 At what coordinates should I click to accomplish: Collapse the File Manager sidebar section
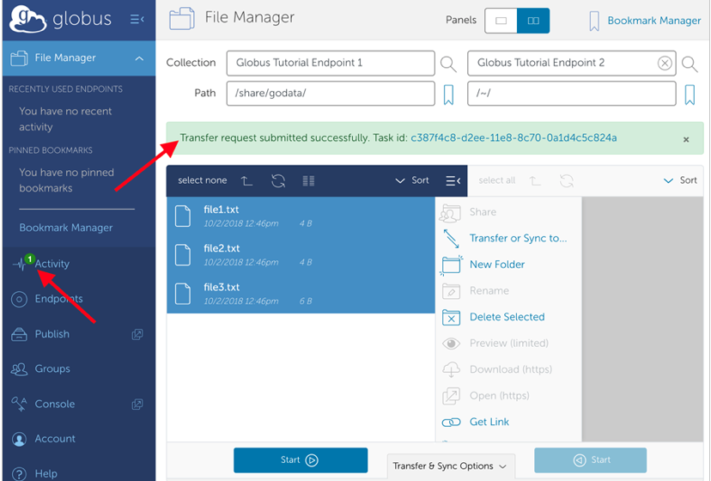139,58
